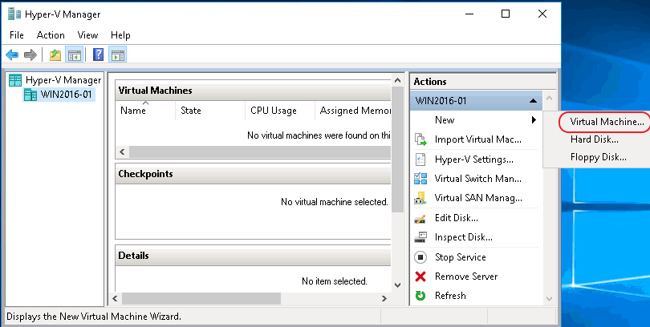Click Refresh in the Actions pane
Viewport: 650px width, 327px height.
[449, 296]
